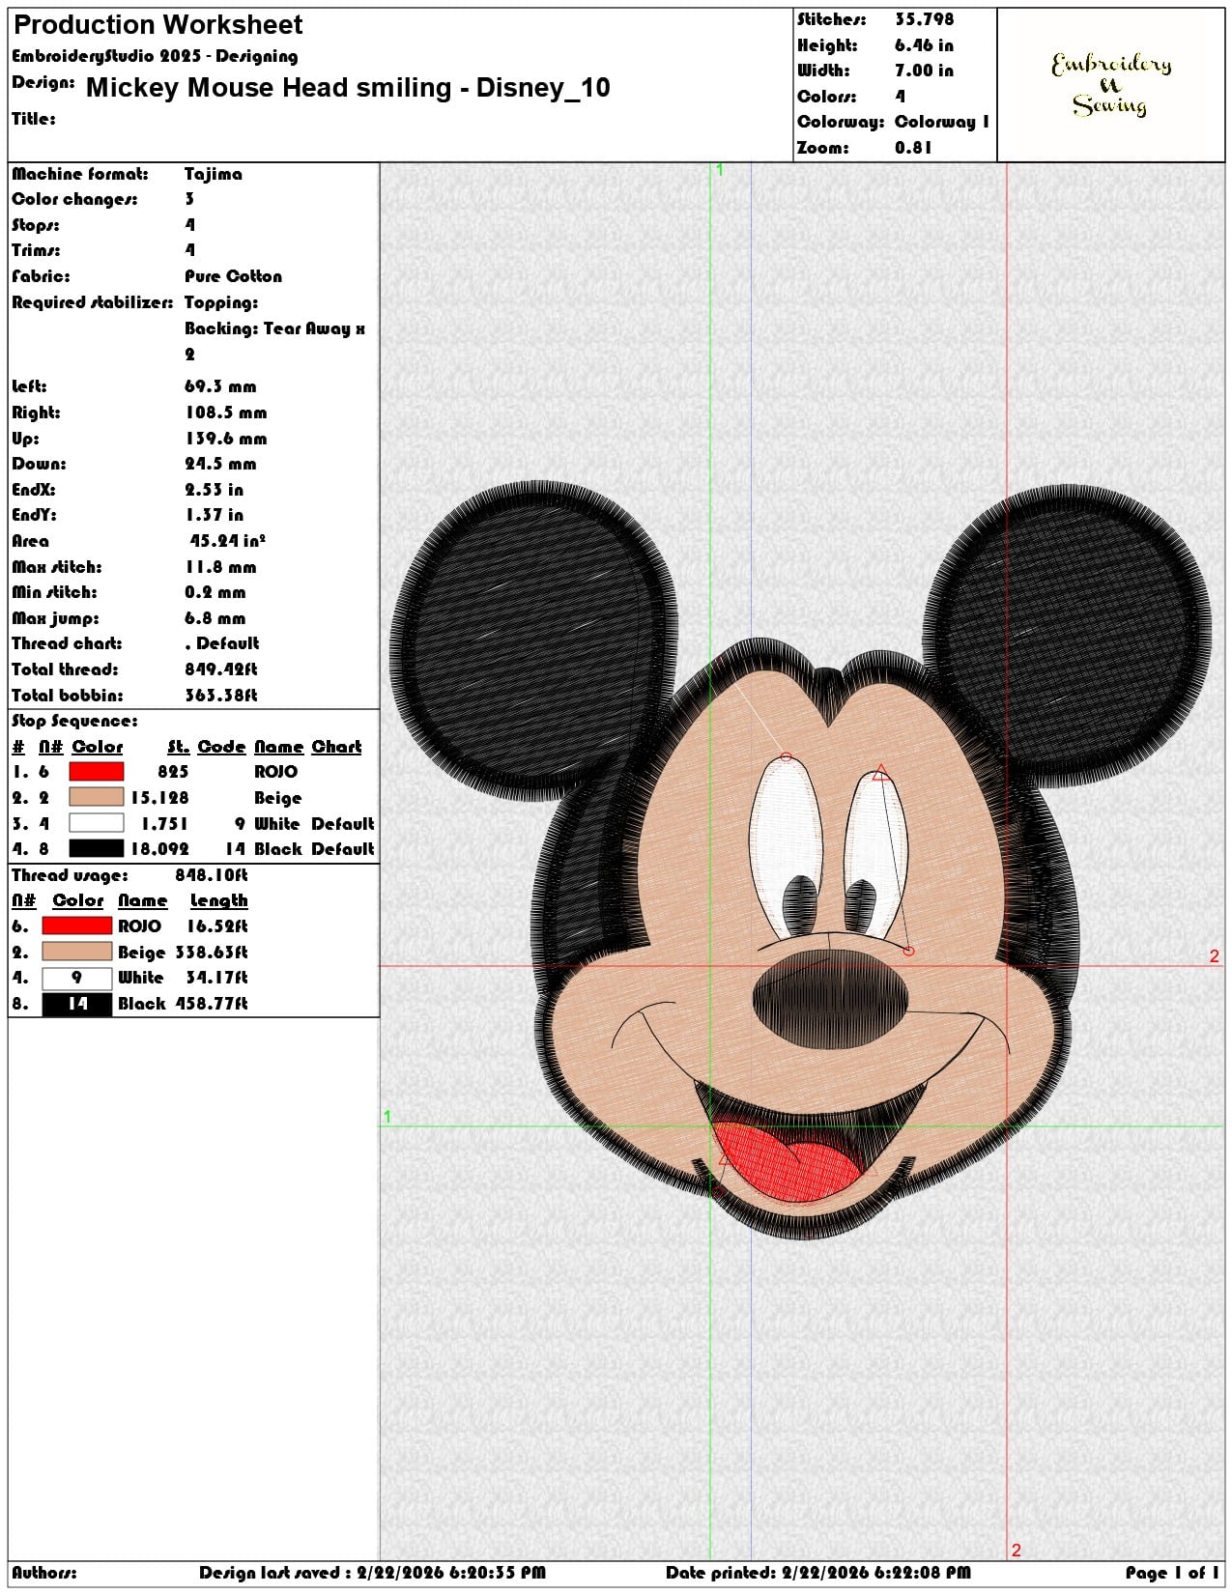Click the Down value 24.5 mm
1232x1594 pixels.
click(220, 464)
